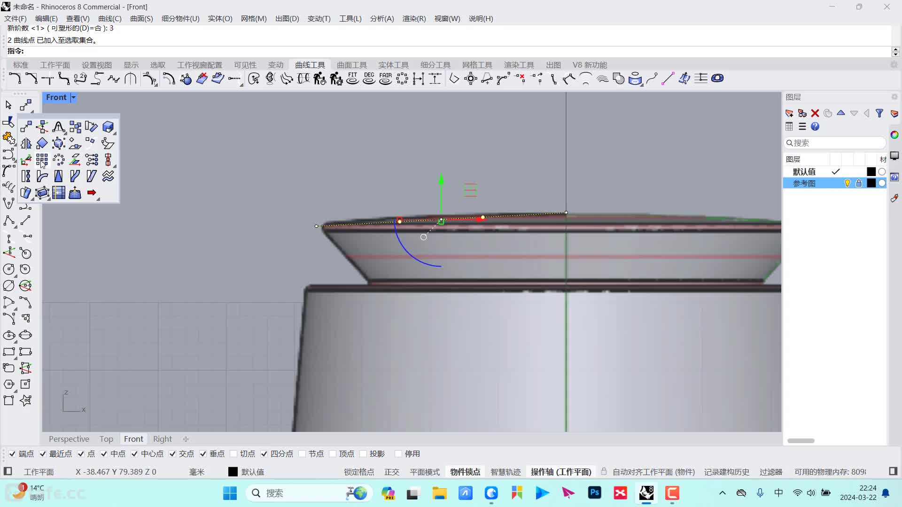
Task: Switch to the Top viewport tab
Action: pos(106,439)
